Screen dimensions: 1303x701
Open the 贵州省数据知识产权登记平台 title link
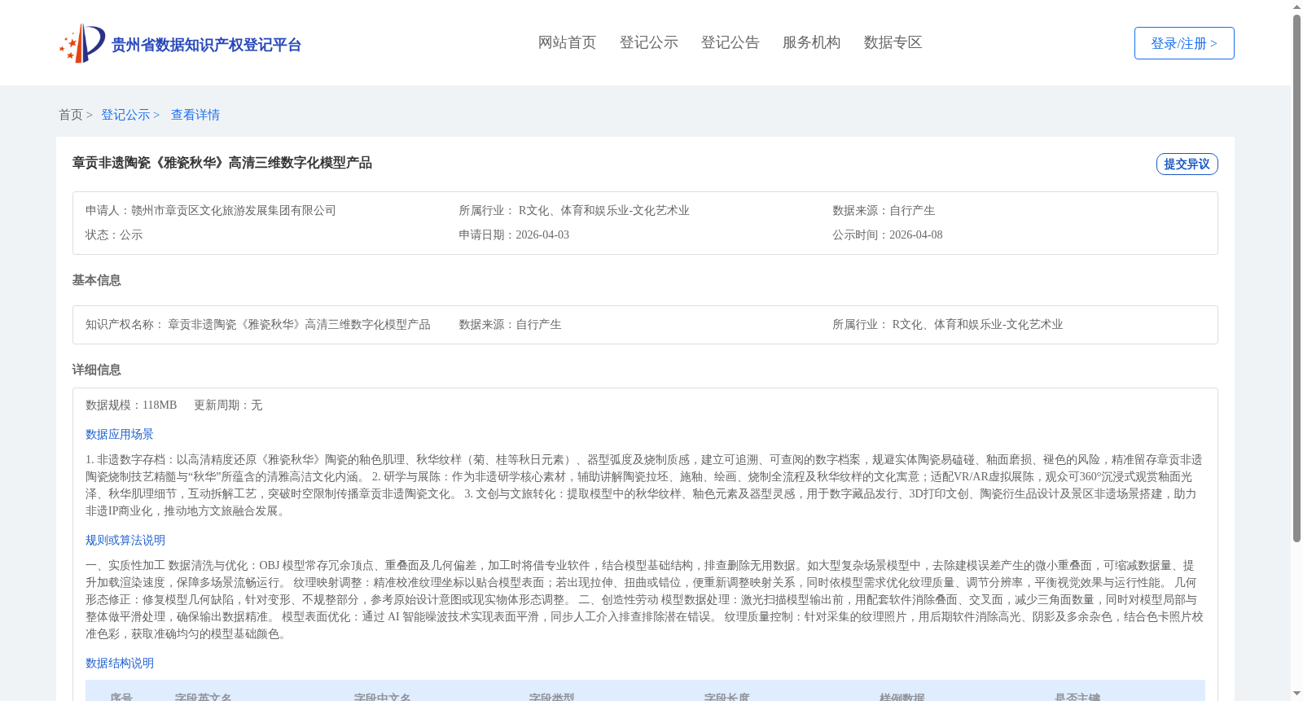[206, 45]
